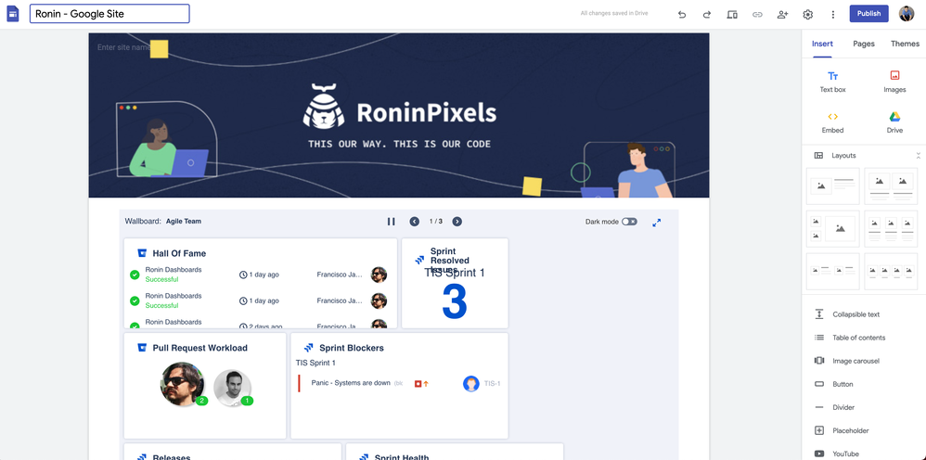Click the sprint resolved count '3'

455,302
